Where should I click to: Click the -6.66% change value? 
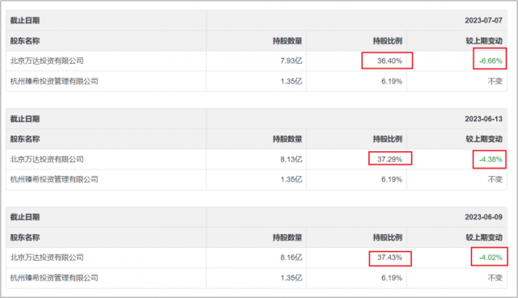490,61
